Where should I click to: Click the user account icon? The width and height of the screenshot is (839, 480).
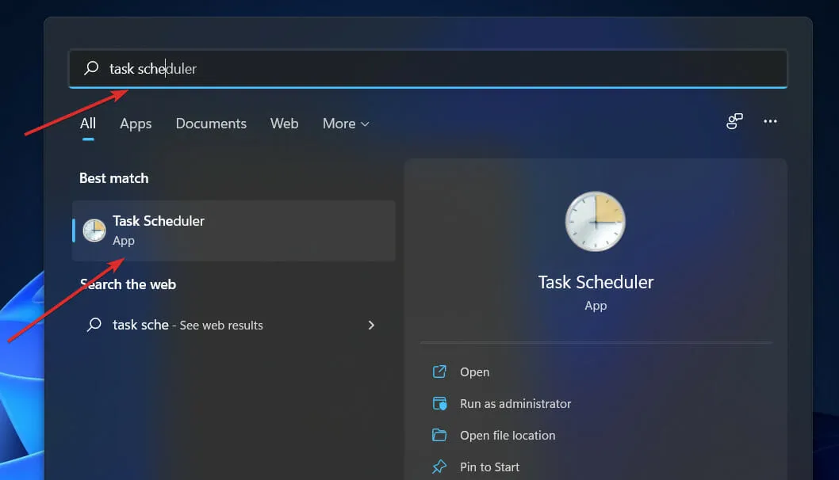tap(734, 121)
